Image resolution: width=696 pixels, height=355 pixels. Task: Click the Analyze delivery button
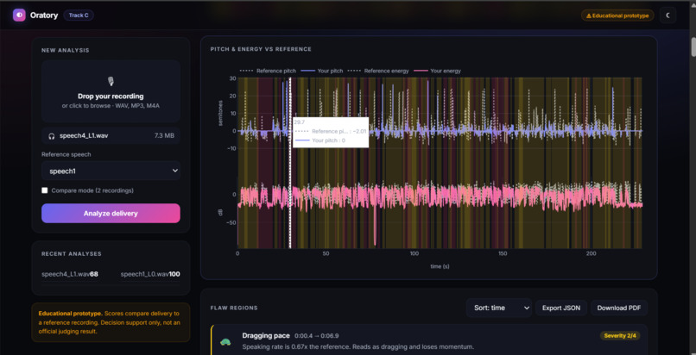click(111, 214)
